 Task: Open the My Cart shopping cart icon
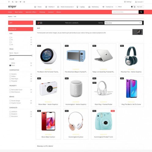135,7
